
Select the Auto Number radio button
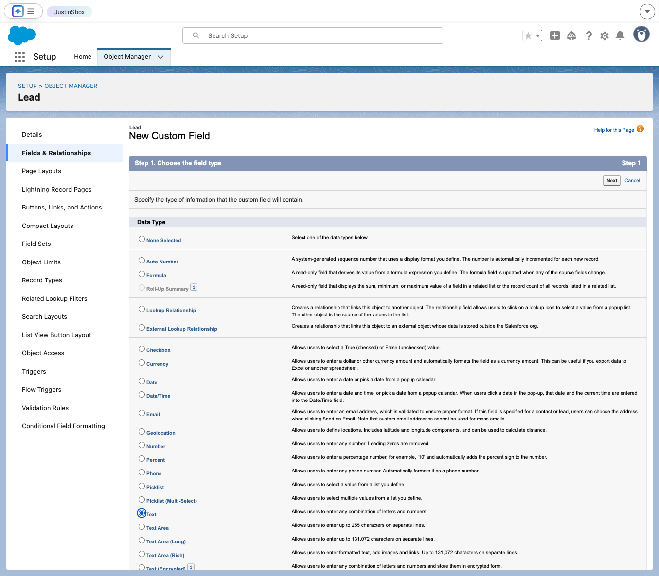point(142,261)
